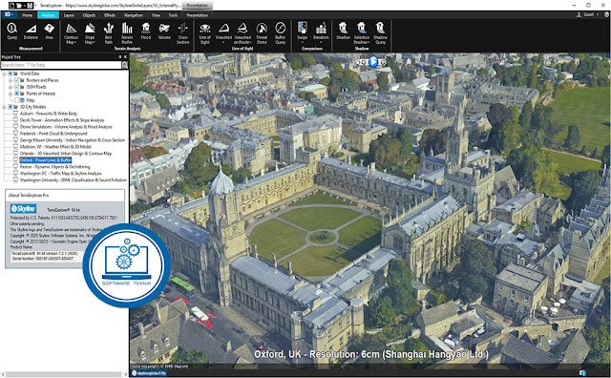
Task: Open the application file menu dropdown
Action: pyautogui.click(x=10, y=15)
